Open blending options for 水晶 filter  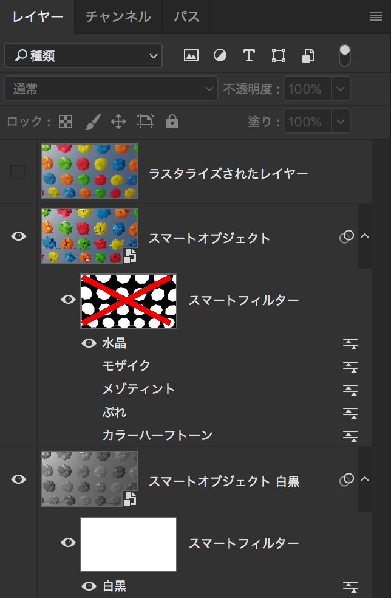point(350,343)
